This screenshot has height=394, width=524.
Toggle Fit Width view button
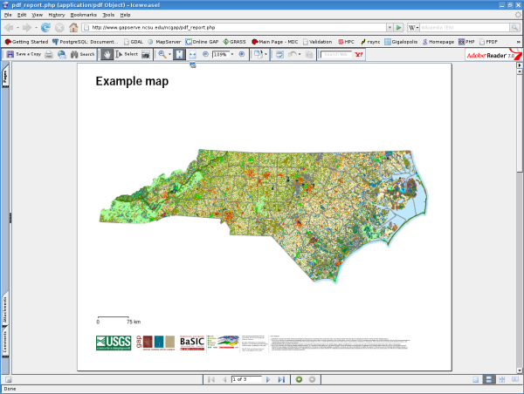point(192,54)
